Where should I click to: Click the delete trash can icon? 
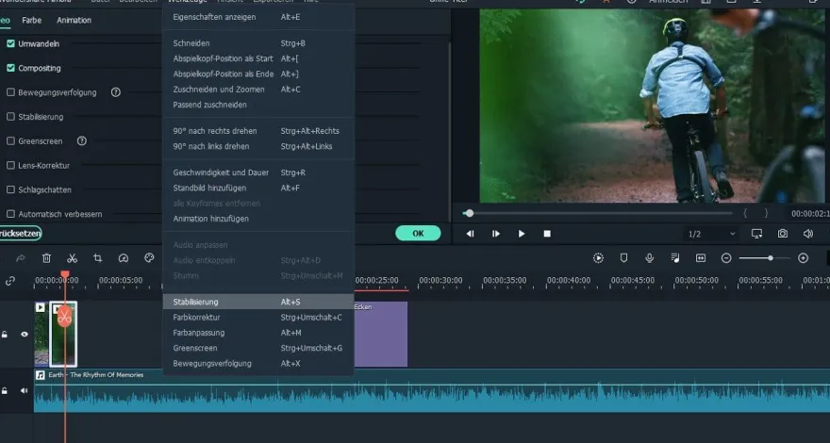pos(46,258)
